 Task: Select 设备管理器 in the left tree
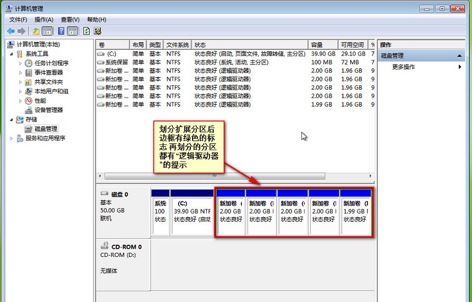(x=48, y=110)
